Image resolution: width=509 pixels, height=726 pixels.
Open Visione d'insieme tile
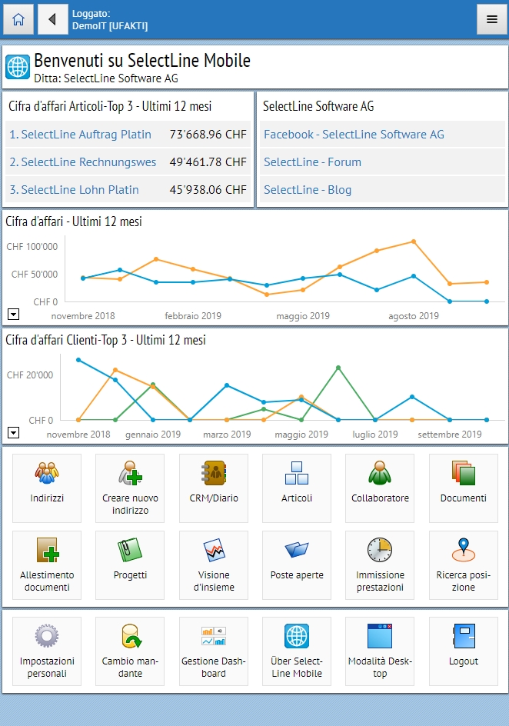click(x=214, y=564)
